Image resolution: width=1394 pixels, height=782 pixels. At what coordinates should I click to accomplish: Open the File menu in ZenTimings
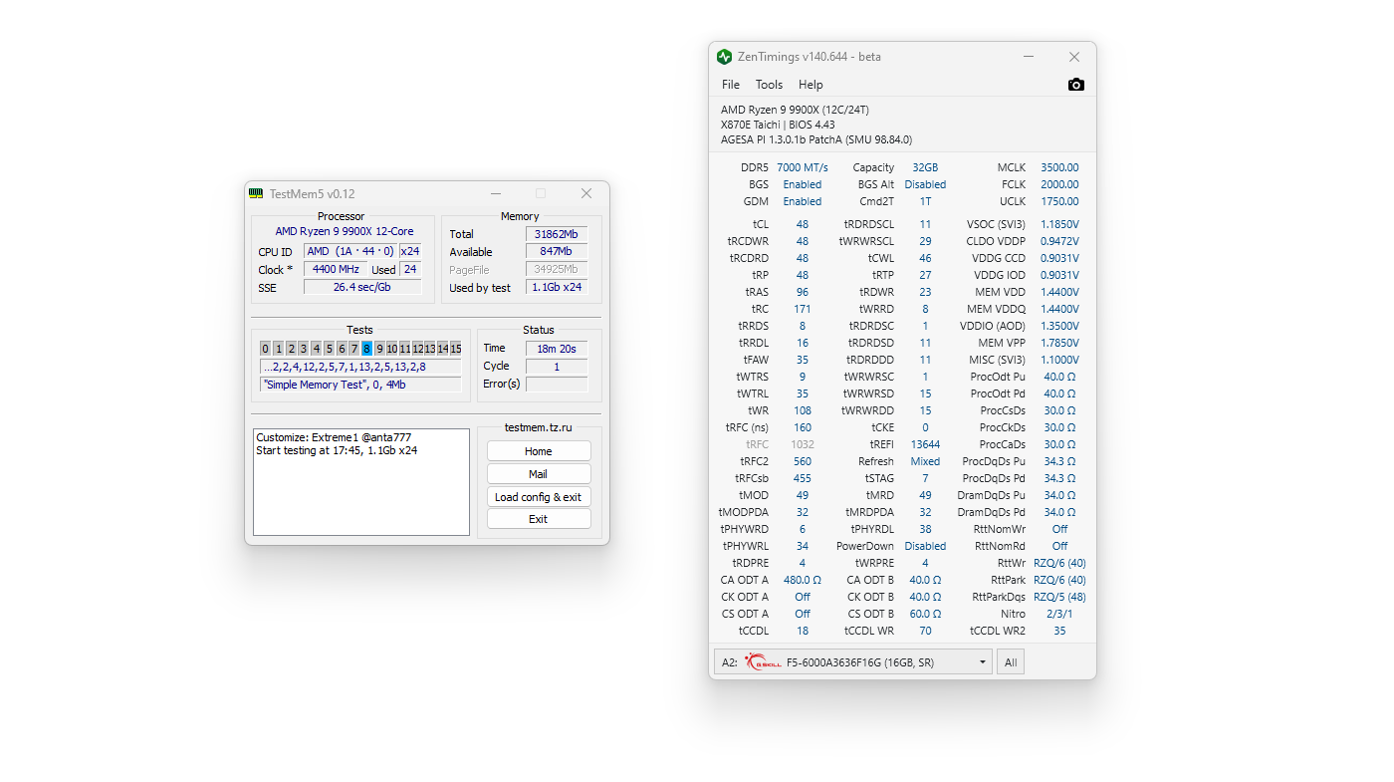tap(731, 85)
